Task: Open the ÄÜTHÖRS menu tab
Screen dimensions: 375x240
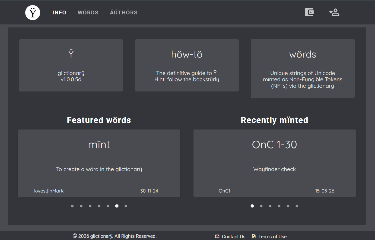Action: pyautogui.click(x=124, y=12)
